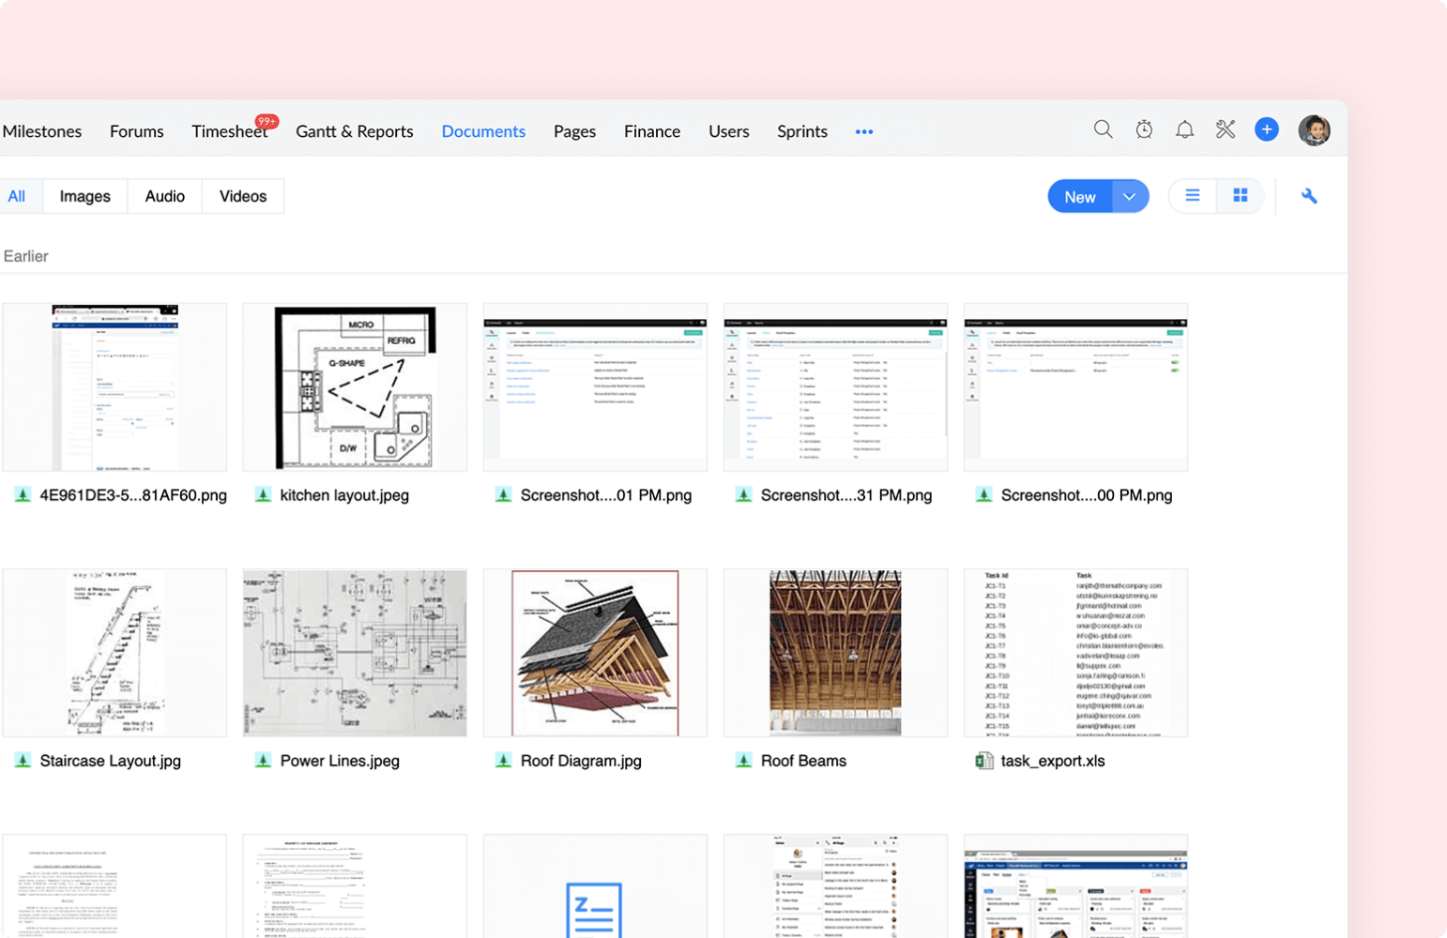Viewport: 1447px width, 938px height.
Task: Expand the more modules ellipsis menu
Action: tap(864, 131)
